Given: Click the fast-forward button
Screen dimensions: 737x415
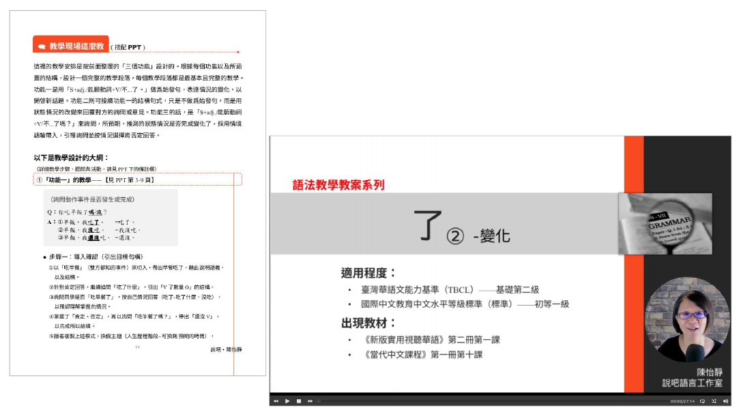Looking at the screenshot, I should click(x=310, y=401).
